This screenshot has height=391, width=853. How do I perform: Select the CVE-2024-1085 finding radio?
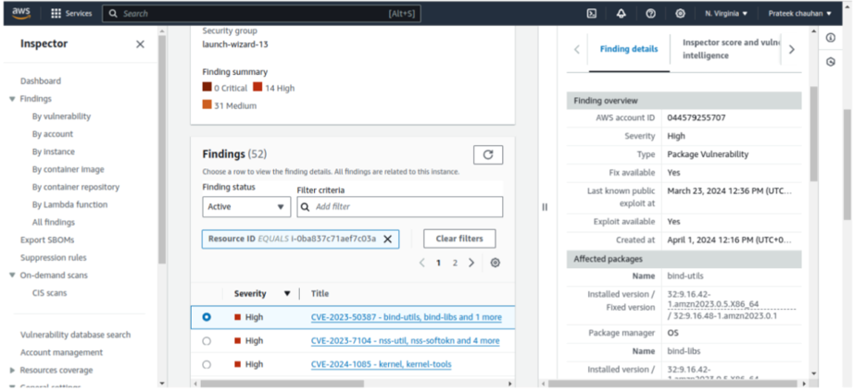[207, 365]
